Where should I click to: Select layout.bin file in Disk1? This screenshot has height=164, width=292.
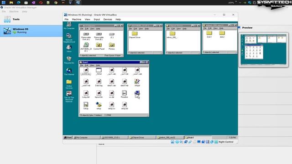99,94
